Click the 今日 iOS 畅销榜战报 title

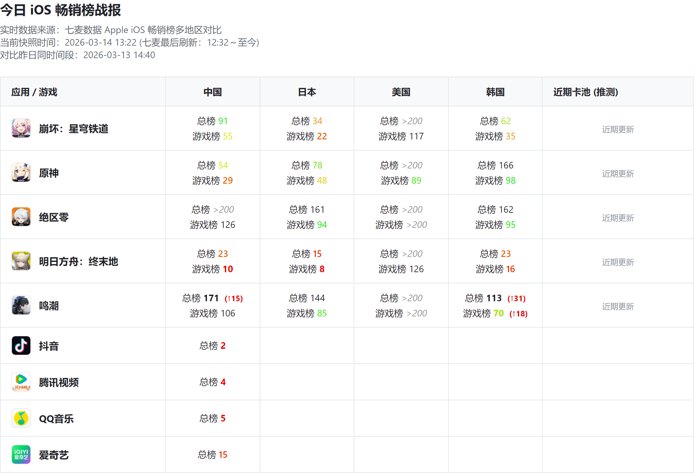click(x=60, y=10)
